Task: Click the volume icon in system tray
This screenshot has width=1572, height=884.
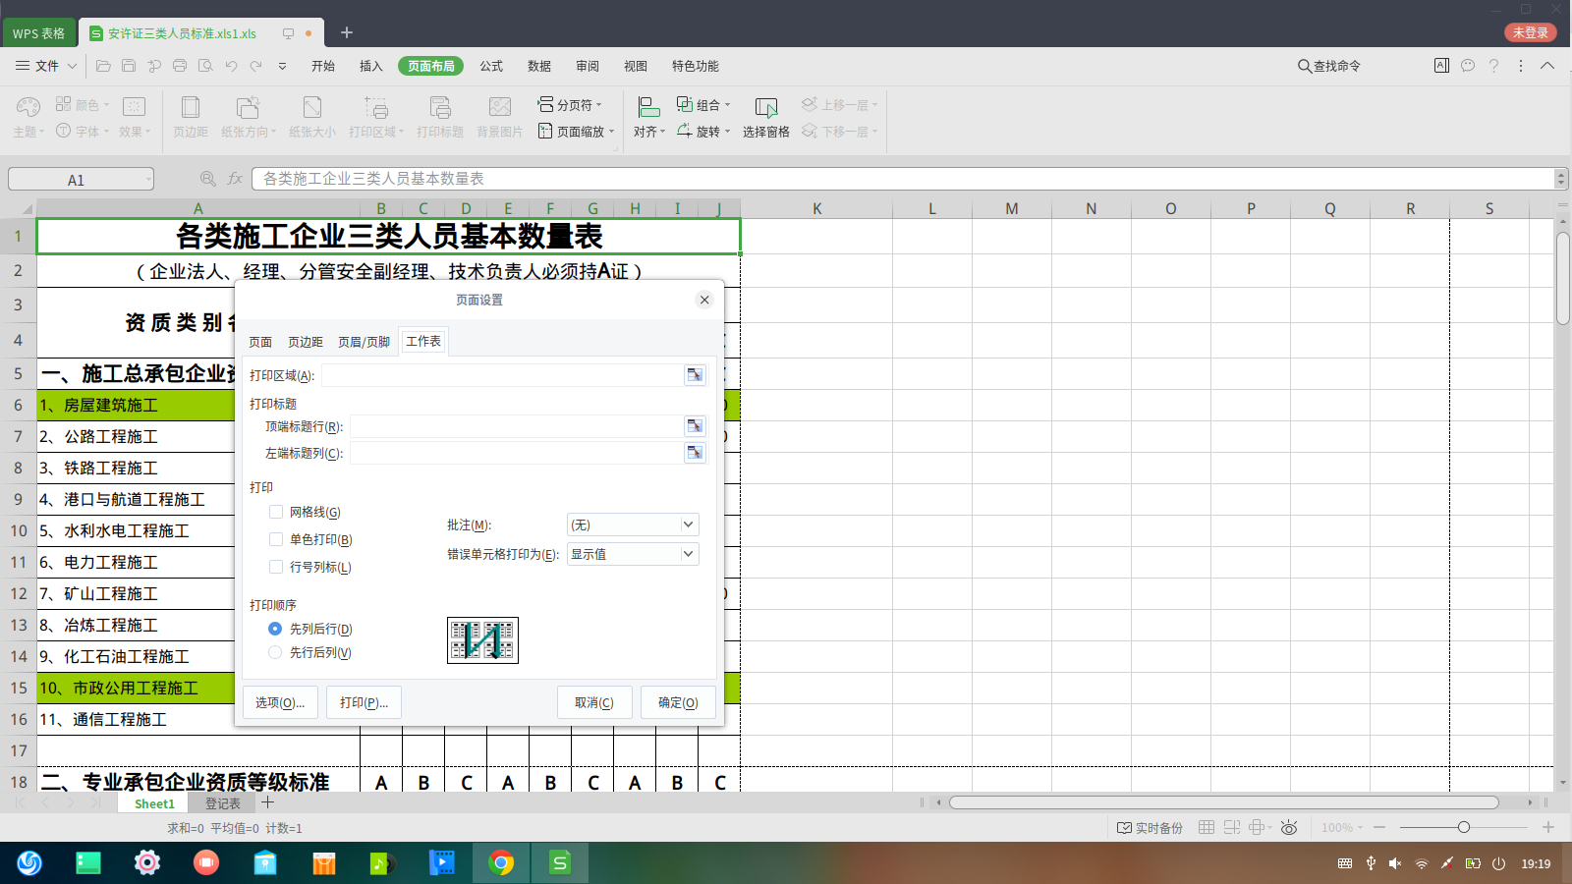Action: click(x=1395, y=863)
